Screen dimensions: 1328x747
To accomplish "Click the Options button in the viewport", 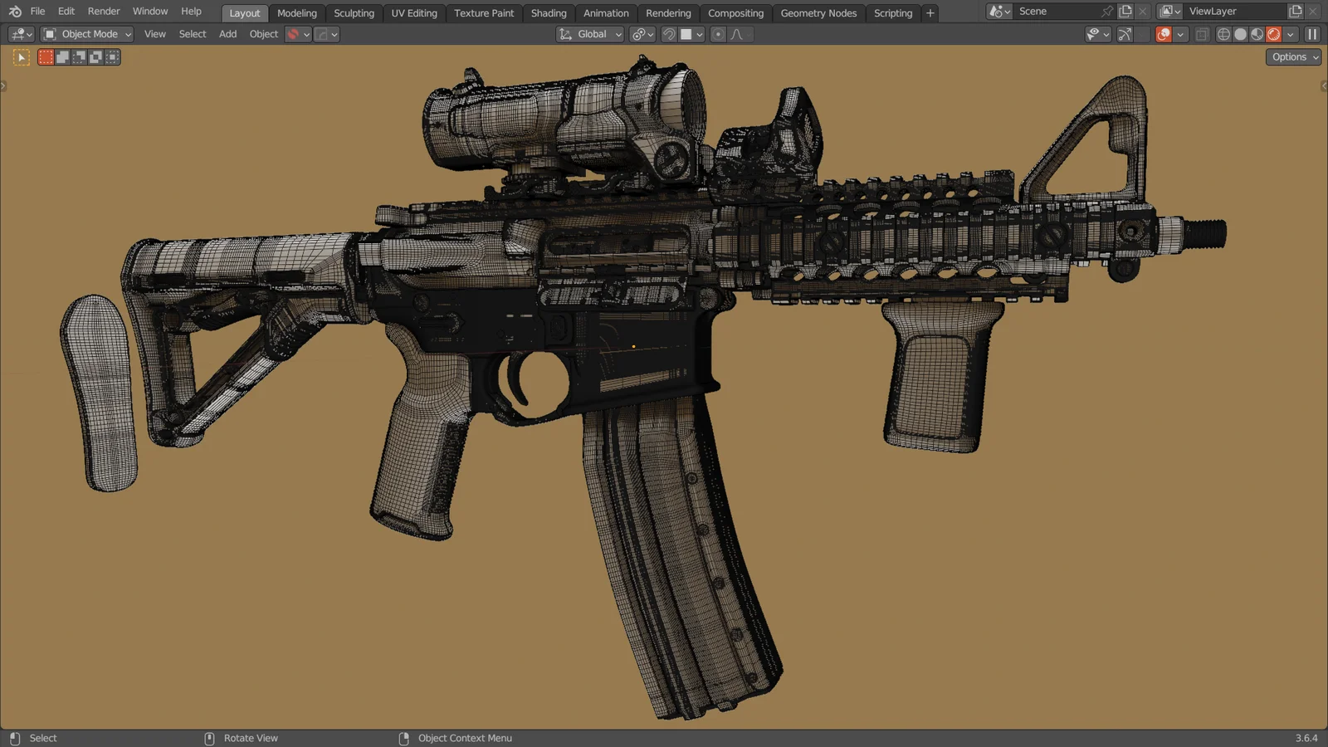I will click(x=1291, y=56).
